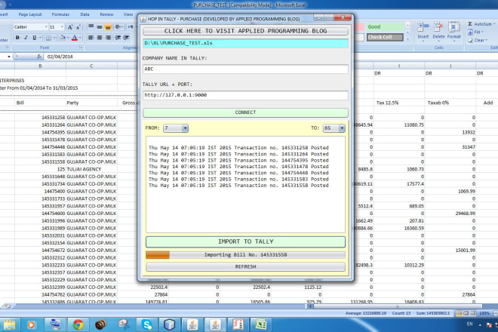Click the Font Color red A icon

(75, 38)
